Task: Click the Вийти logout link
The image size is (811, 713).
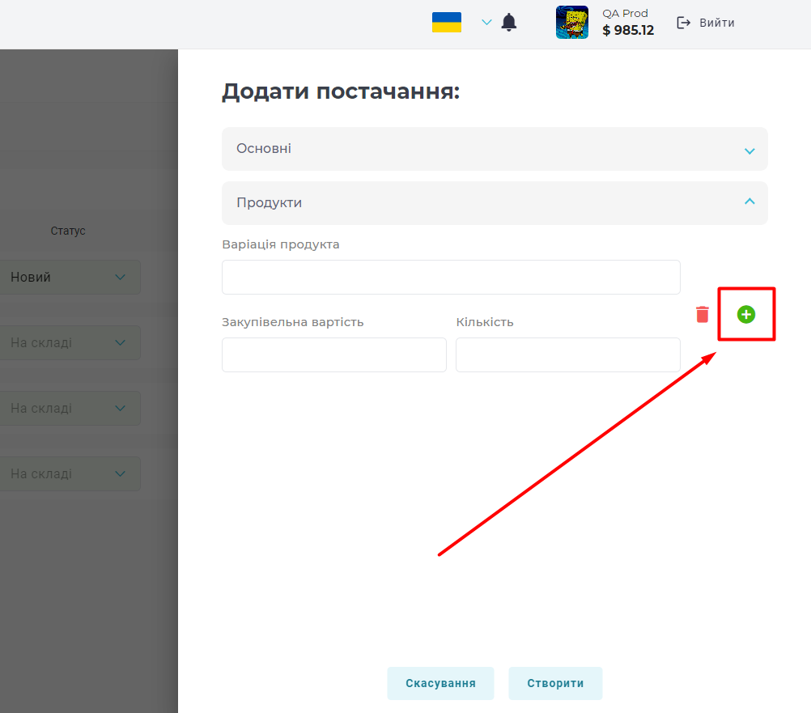Action: 717,23
